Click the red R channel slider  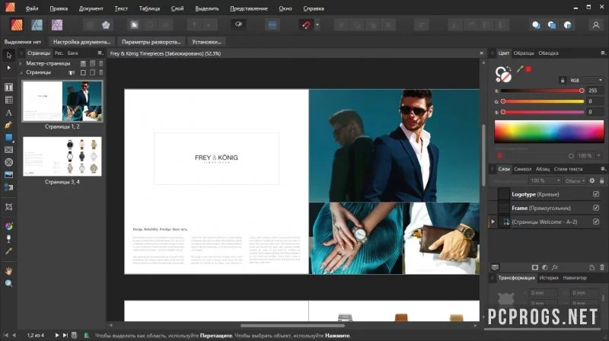coord(542,91)
